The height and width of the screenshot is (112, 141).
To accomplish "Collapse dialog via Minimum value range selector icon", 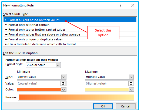I will (x=63, y=83).
